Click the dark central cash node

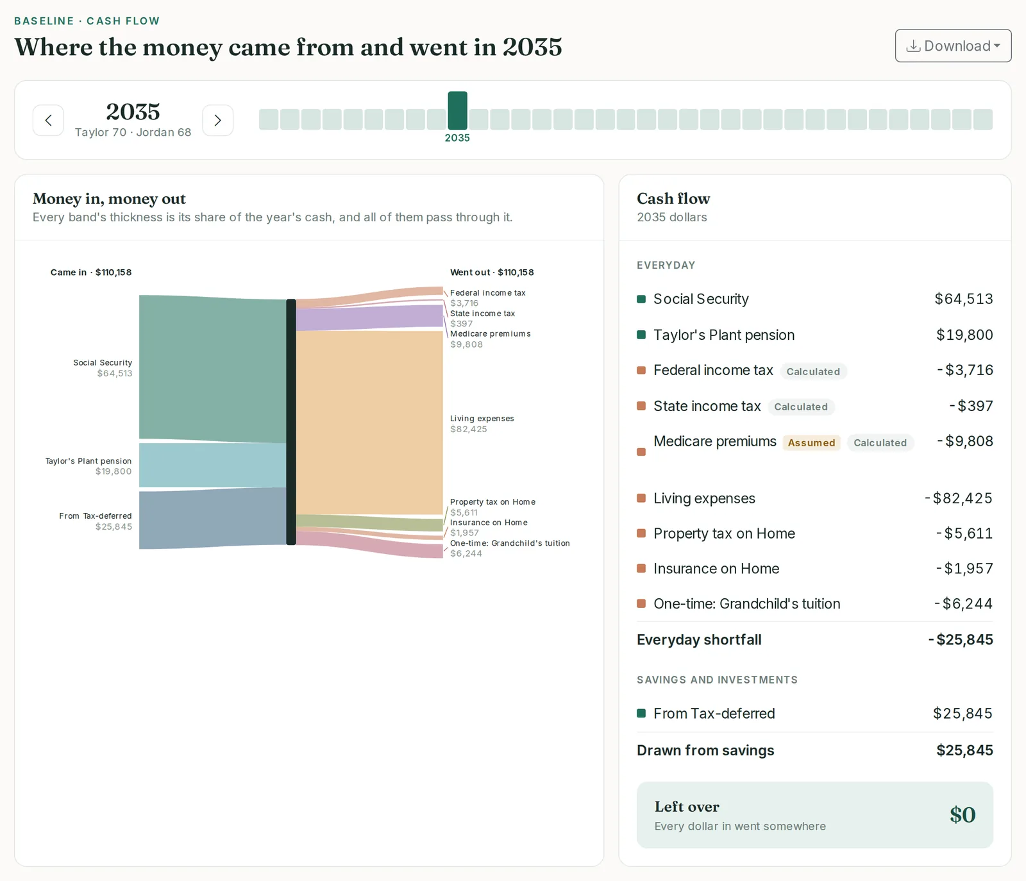point(291,422)
